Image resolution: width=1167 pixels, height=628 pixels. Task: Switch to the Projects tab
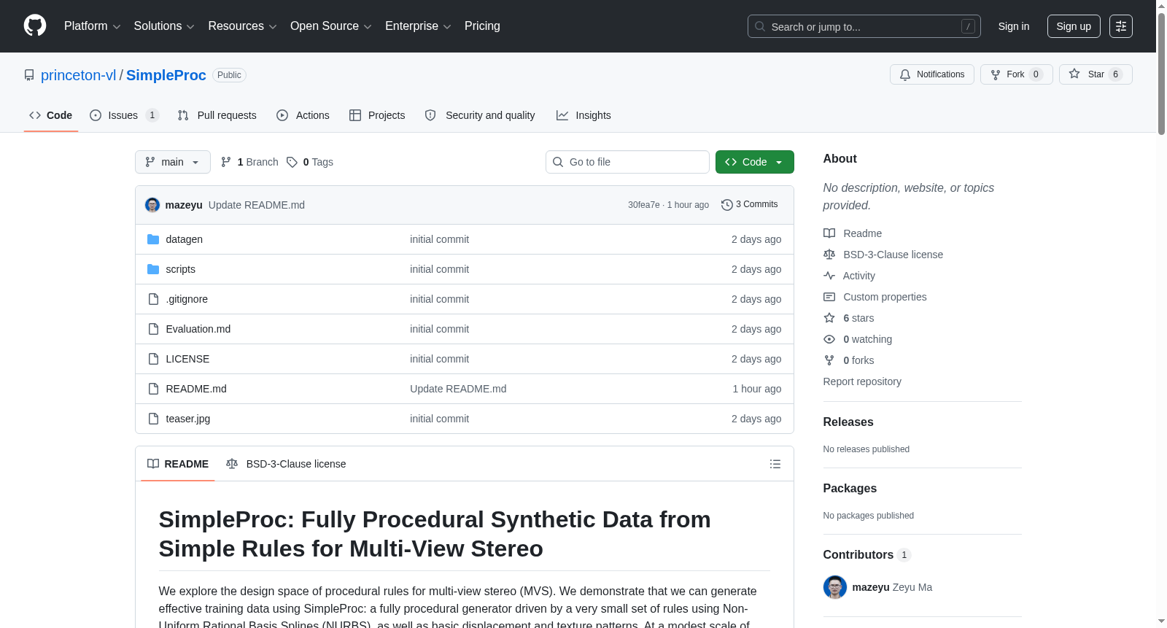(377, 115)
